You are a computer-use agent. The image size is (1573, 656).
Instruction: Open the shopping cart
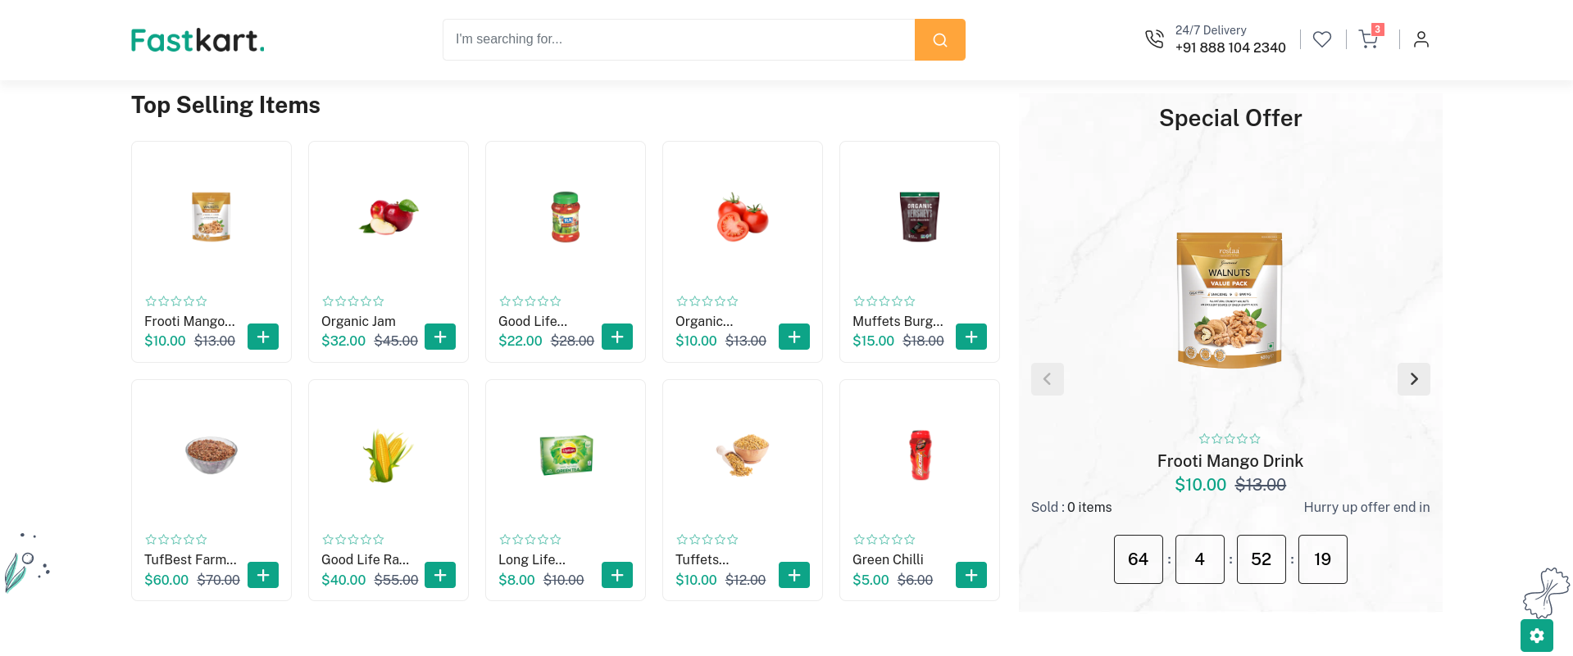[1368, 39]
